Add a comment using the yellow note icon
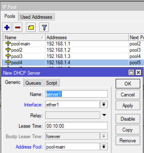The height and width of the screenshot is (153, 144). (31, 27)
